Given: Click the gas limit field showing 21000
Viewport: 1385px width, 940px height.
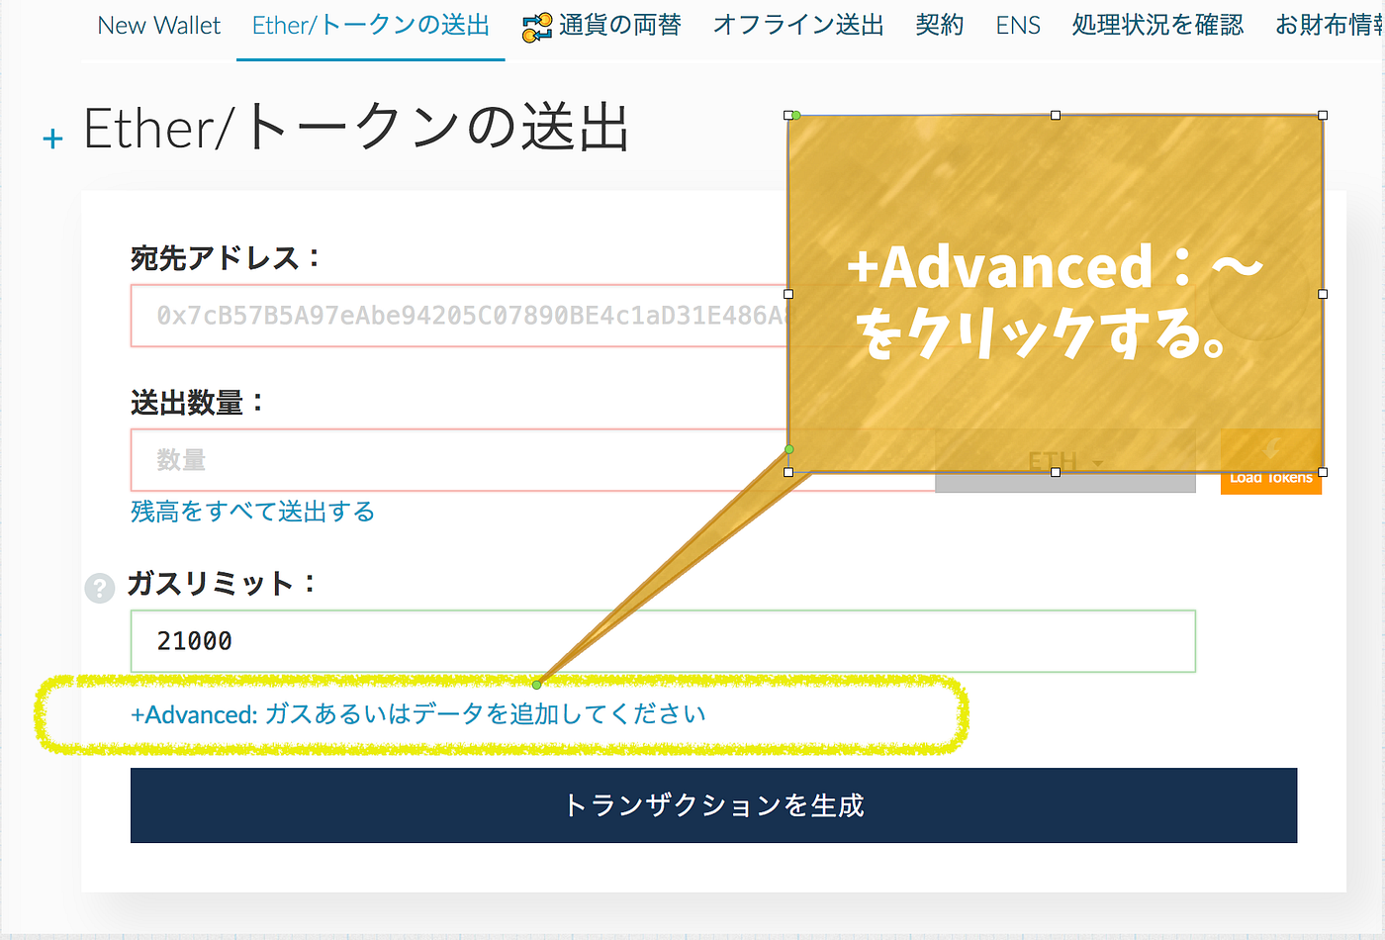Looking at the screenshot, I should point(663,641).
